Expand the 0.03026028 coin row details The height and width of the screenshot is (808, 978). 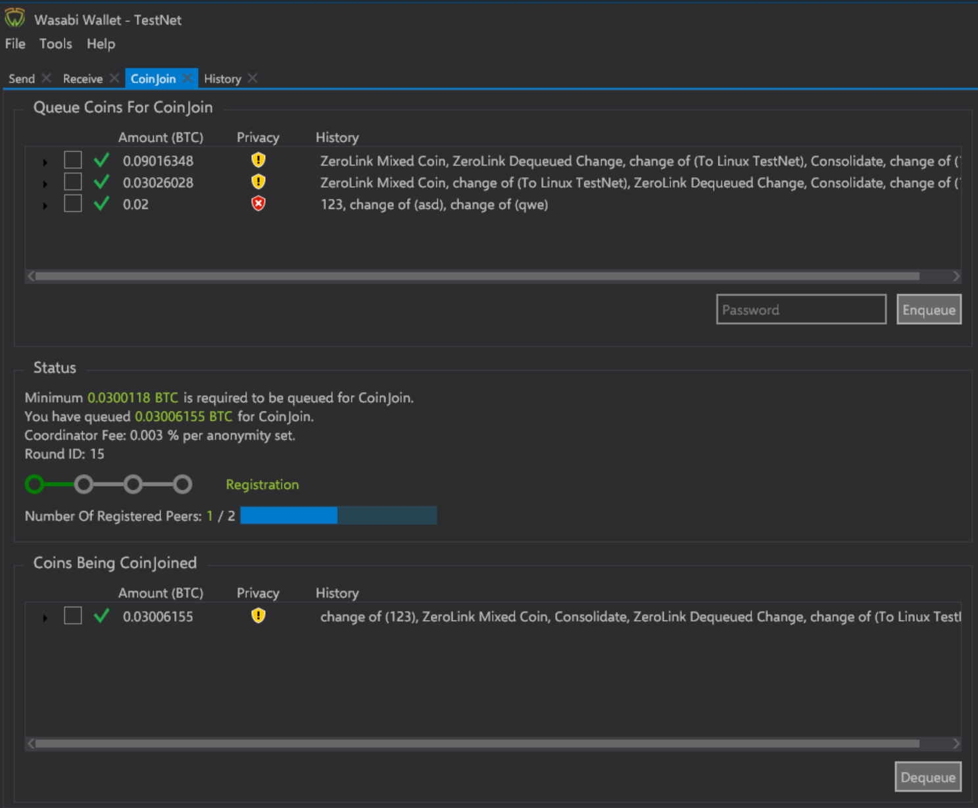click(45, 184)
